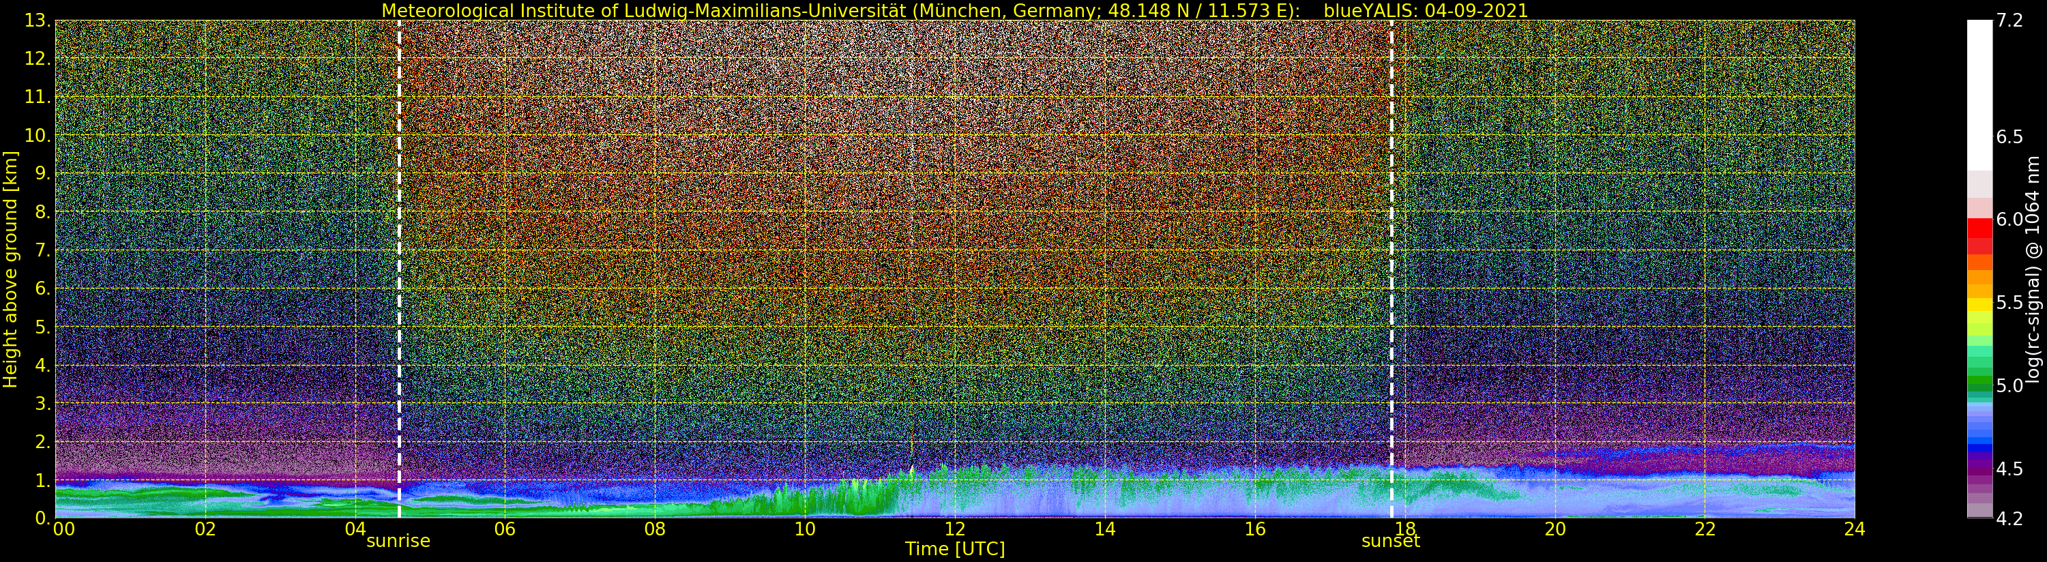Click the '14' time tick label
Screen dimensions: 2047x562
pos(1104,529)
